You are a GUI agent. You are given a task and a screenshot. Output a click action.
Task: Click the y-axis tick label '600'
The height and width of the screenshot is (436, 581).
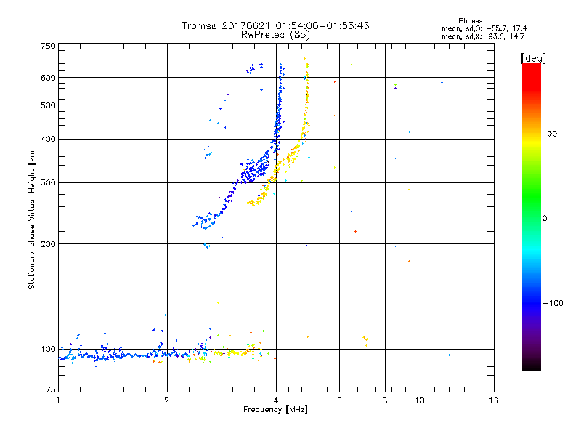click(x=48, y=78)
